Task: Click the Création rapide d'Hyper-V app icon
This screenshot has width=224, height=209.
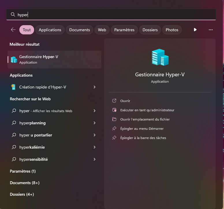Action: tap(13, 87)
